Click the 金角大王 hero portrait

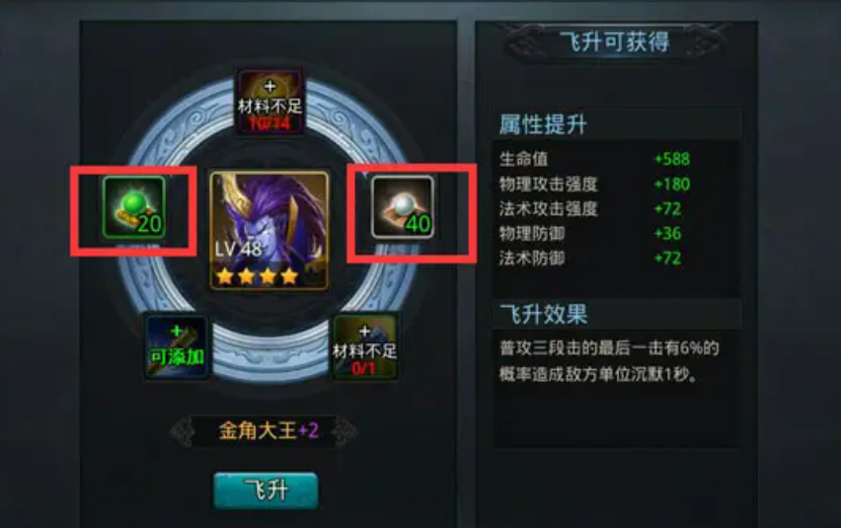(268, 231)
